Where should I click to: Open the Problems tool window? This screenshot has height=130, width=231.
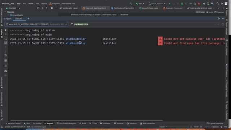(x=105, y=123)
